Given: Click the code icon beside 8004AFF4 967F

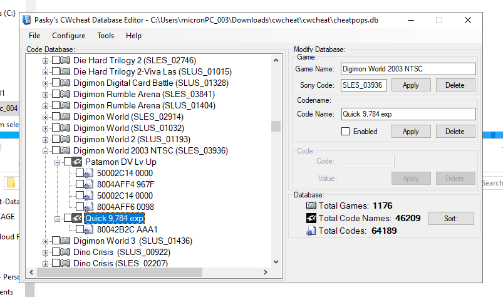Looking at the screenshot, I should (89, 184).
